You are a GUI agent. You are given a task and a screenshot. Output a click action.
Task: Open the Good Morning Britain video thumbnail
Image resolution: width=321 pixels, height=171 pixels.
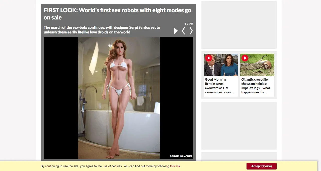click(221, 65)
